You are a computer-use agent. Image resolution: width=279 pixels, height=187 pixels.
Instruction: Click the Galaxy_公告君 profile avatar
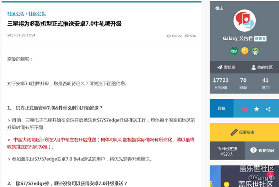click(x=244, y=21)
